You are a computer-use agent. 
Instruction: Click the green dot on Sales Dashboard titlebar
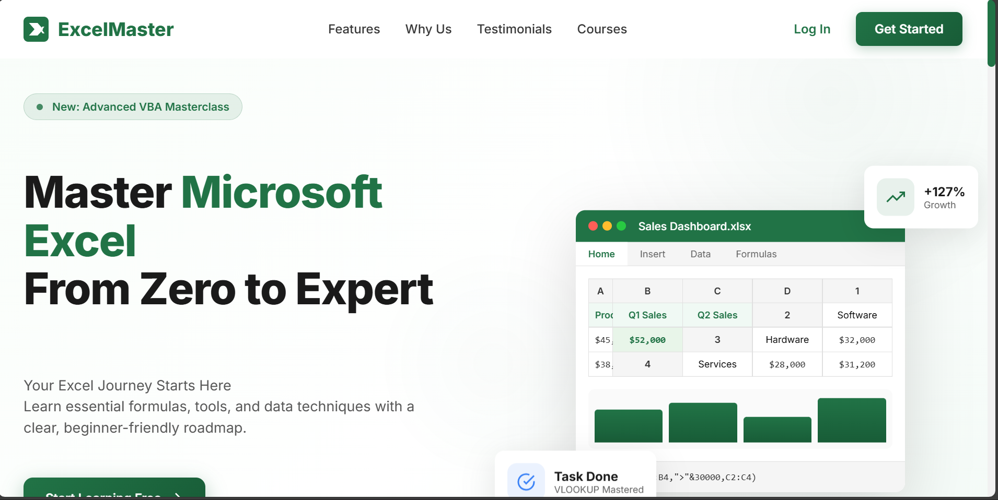click(621, 226)
